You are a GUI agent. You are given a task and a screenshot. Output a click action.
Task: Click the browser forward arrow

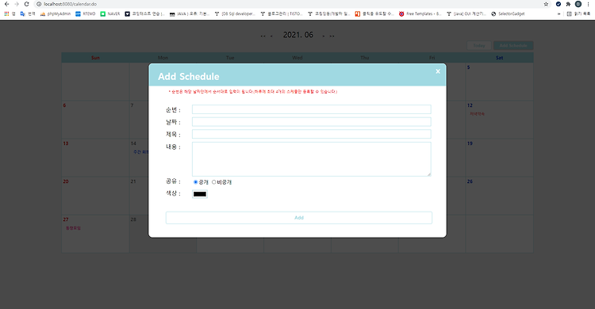pyautogui.click(x=17, y=4)
